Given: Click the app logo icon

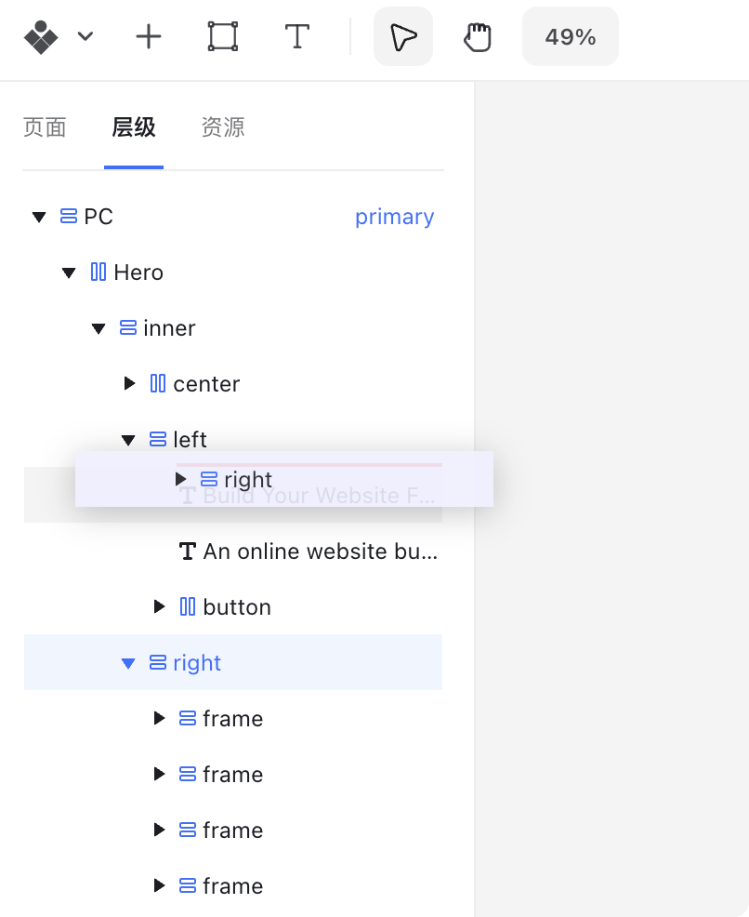Looking at the screenshot, I should pyautogui.click(x=41, y=37).
